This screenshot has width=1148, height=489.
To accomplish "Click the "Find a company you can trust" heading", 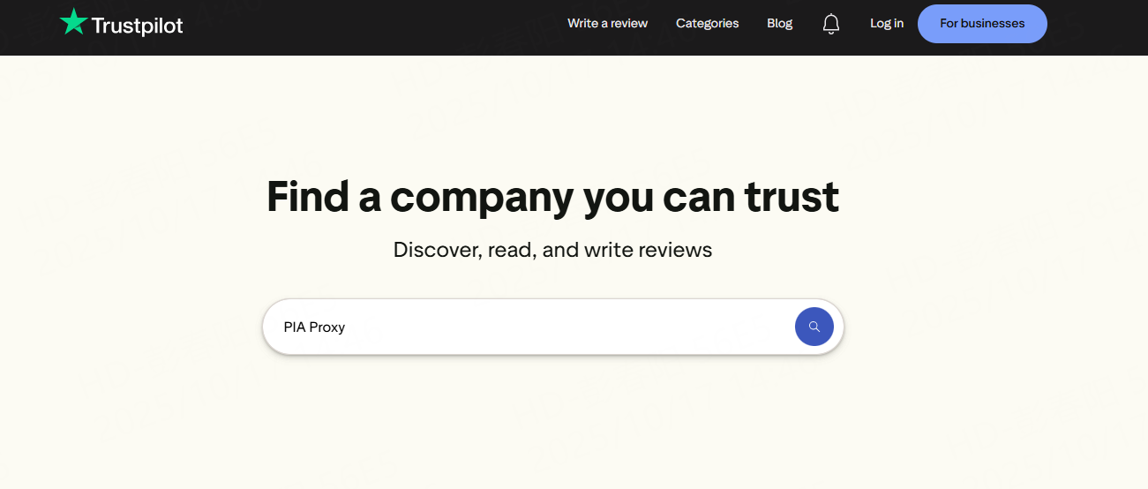I will click(x=552, y=197).
